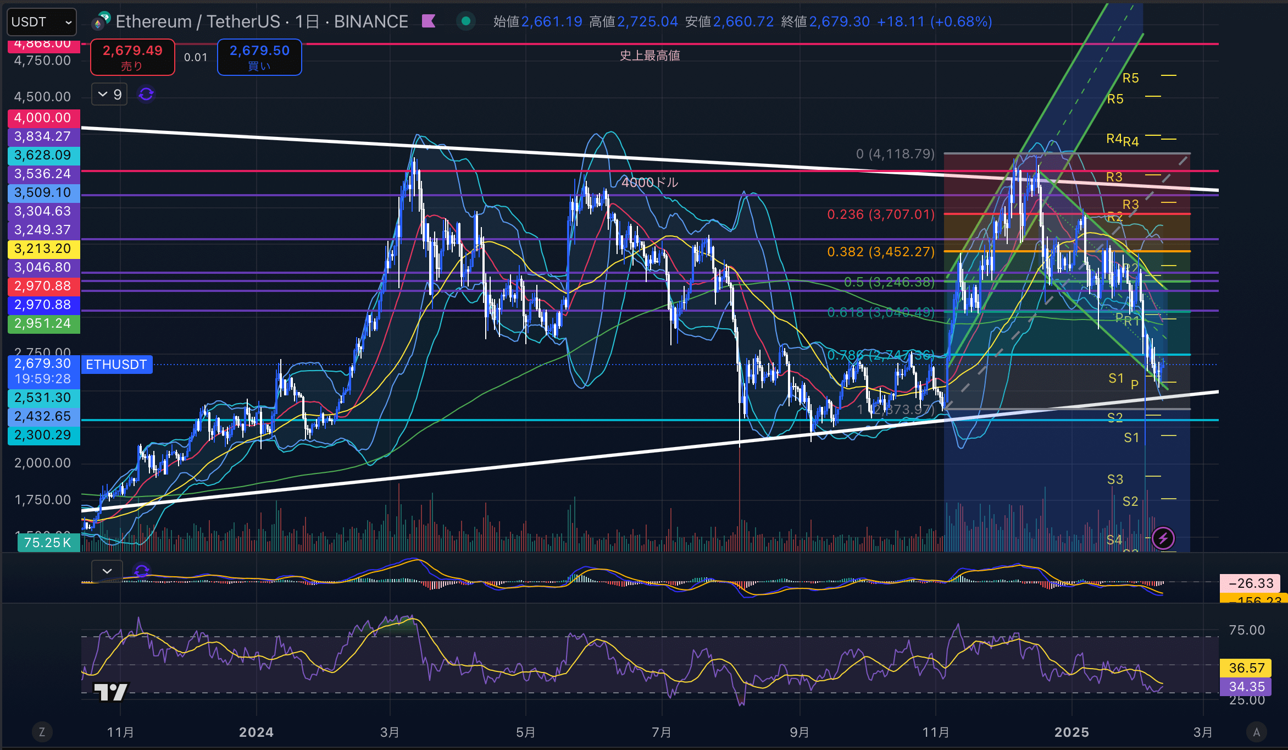Click the S3 pivot support label
The height and width of the screenshot is (750, 1288).
(x=1115, y=479)
